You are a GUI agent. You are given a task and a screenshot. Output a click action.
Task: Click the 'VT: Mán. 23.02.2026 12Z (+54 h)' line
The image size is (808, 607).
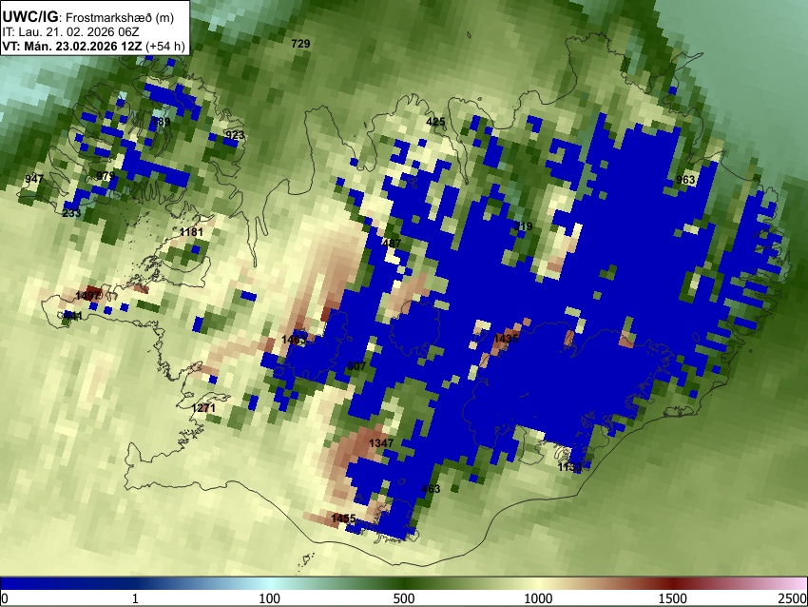[93, 46]
